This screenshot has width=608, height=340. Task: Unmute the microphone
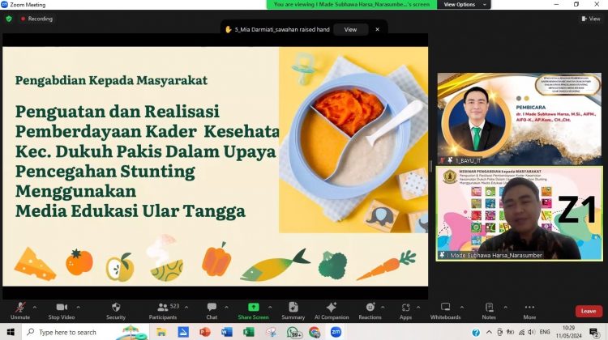[19, 310]
